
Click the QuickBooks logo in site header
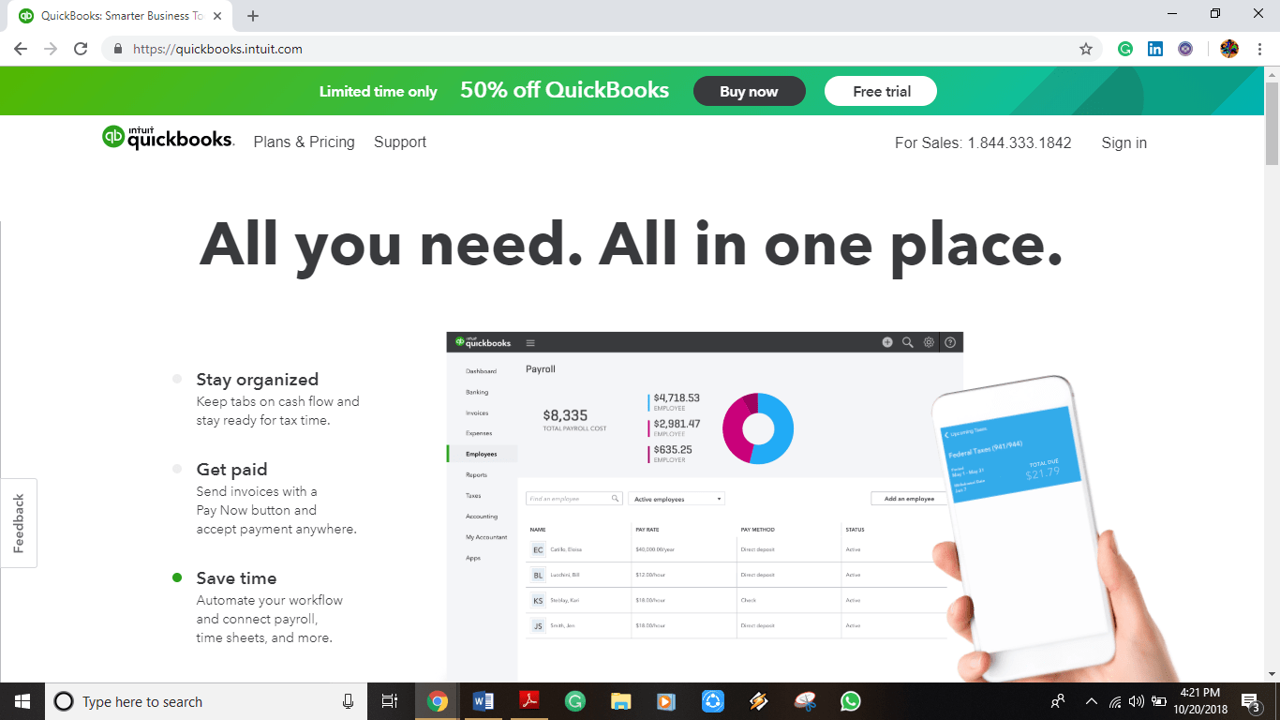click(x=168, y=139)
